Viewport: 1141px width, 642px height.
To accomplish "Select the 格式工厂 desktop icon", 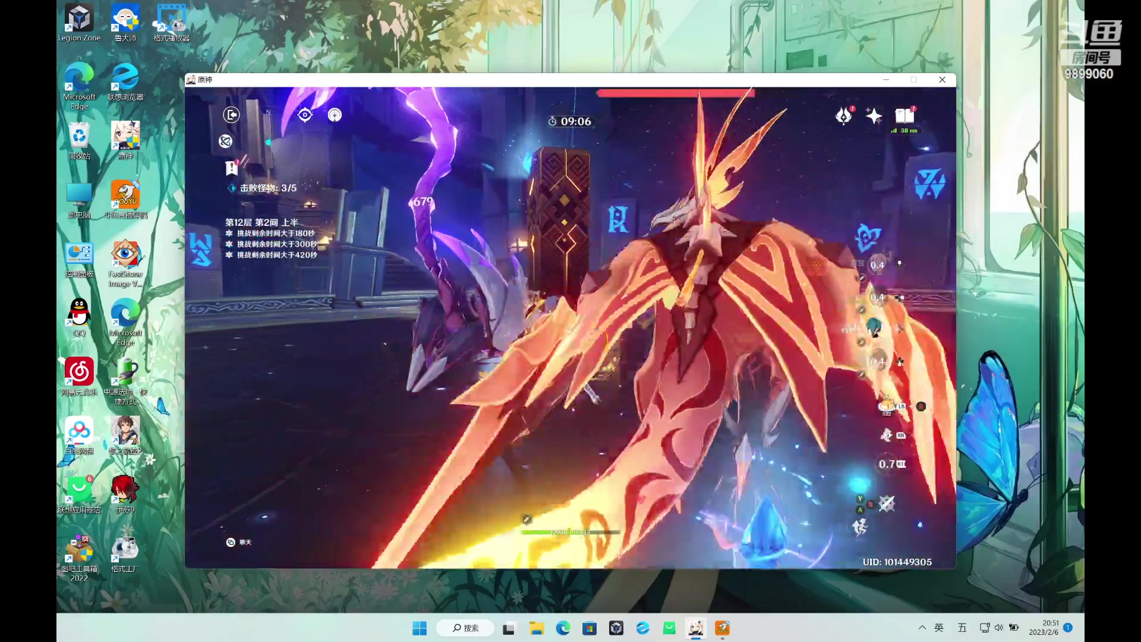I will 125,554.
